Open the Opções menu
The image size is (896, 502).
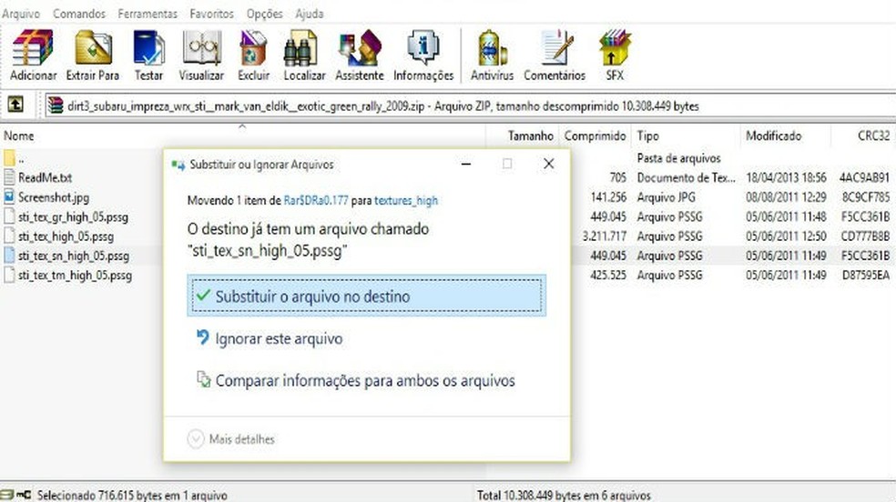coord(265,14)
